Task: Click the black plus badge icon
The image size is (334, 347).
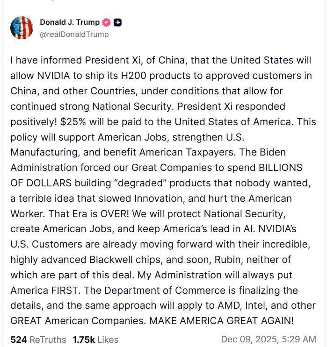Action: click(118, 22)
